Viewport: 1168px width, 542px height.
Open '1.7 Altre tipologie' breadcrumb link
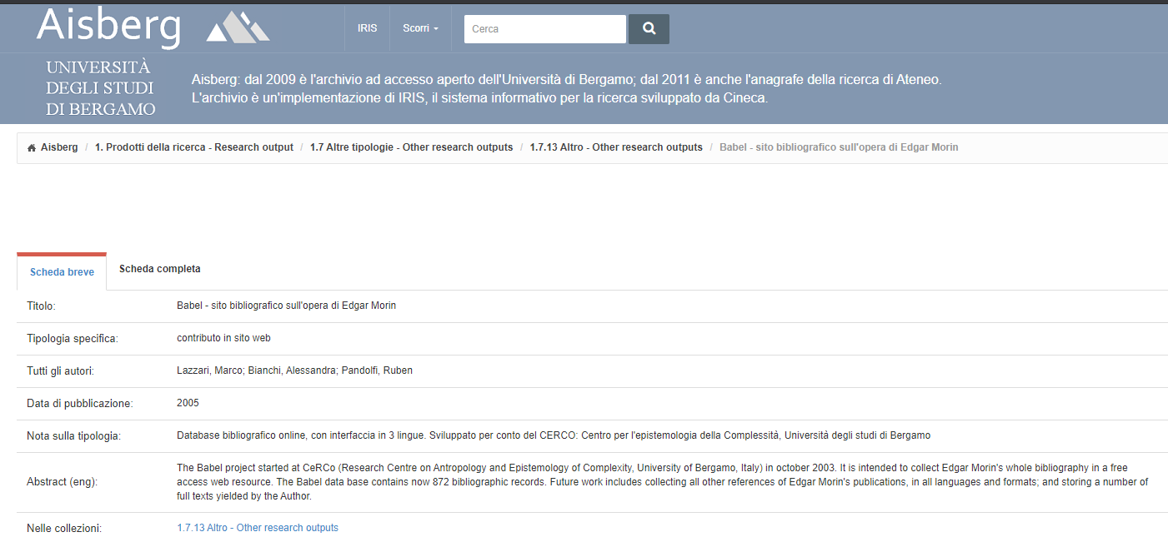(411, 147)
